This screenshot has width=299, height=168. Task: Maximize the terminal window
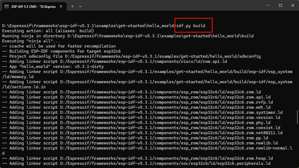pos(280,5)
